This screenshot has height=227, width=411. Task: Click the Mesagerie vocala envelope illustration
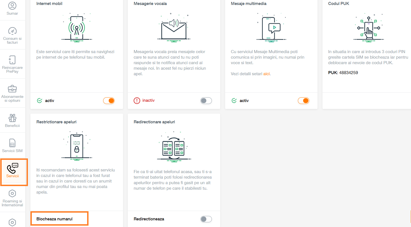coord(174,28)
